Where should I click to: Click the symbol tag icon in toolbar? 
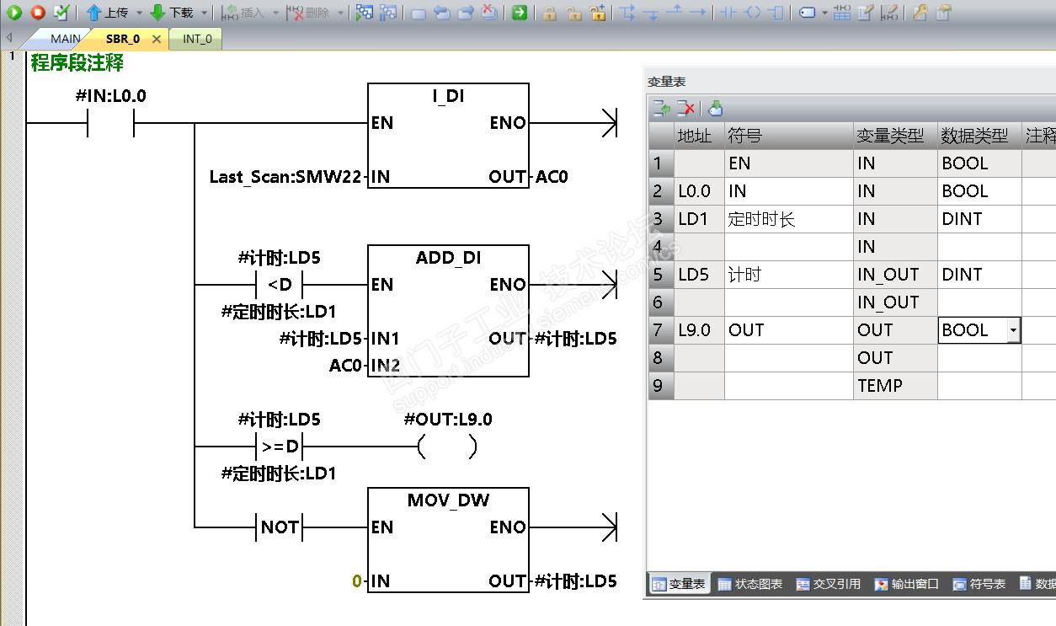coord(806,13)
